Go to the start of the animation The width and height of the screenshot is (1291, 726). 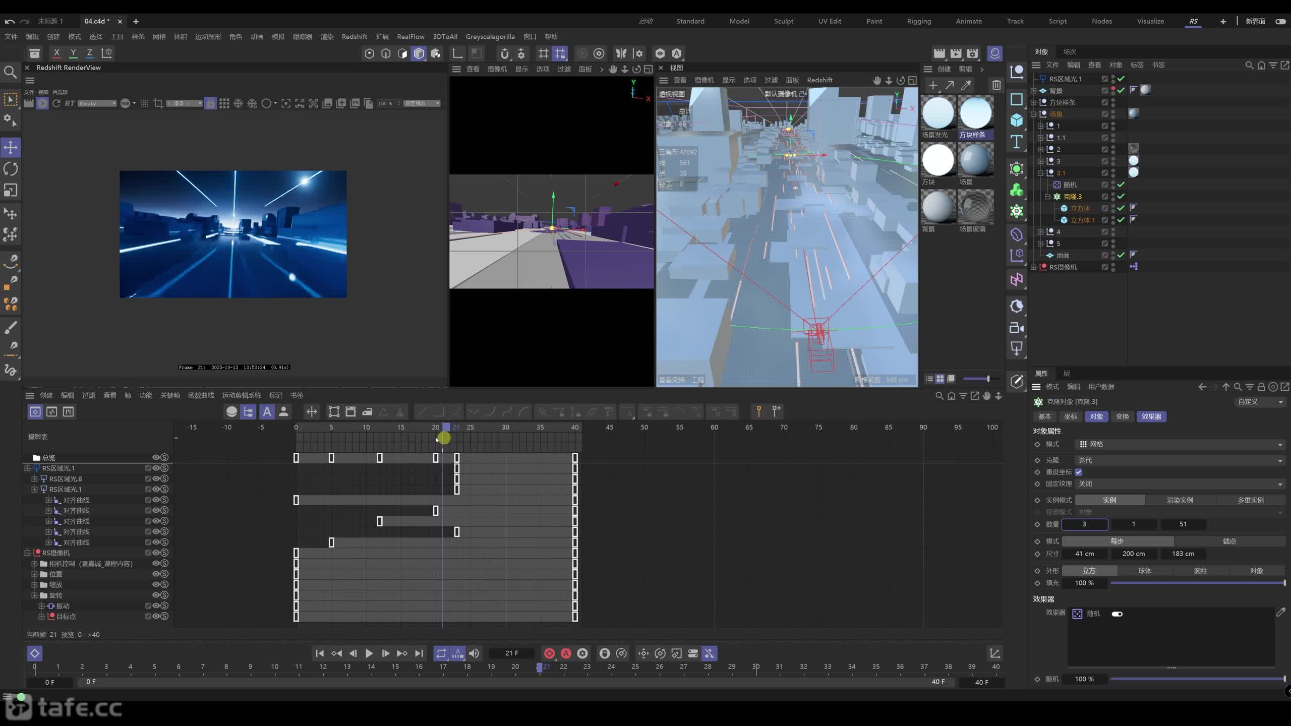tap(320, 653)
